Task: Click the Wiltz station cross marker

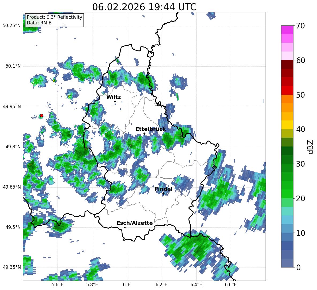Action: 115,101
